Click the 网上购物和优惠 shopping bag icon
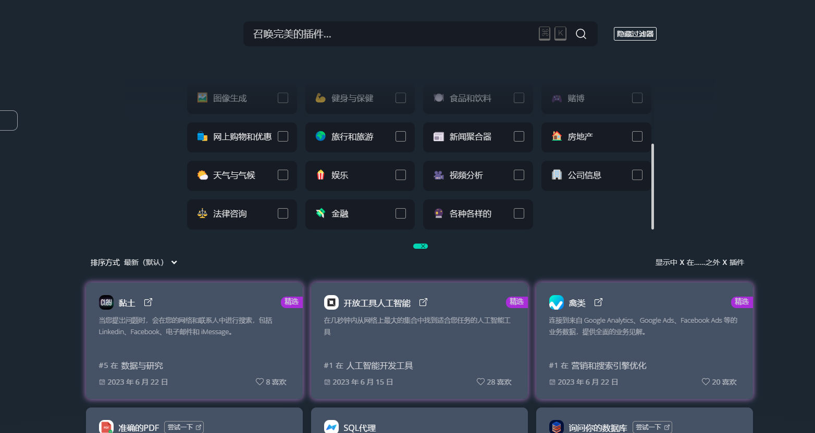 (202, 136)
